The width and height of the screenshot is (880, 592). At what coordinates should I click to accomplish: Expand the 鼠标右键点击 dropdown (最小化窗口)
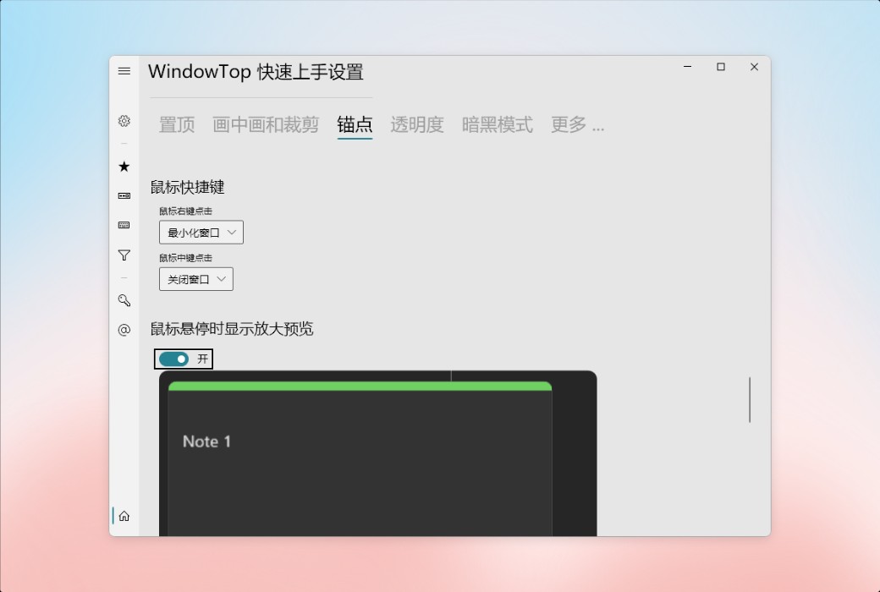pos(201,233)
